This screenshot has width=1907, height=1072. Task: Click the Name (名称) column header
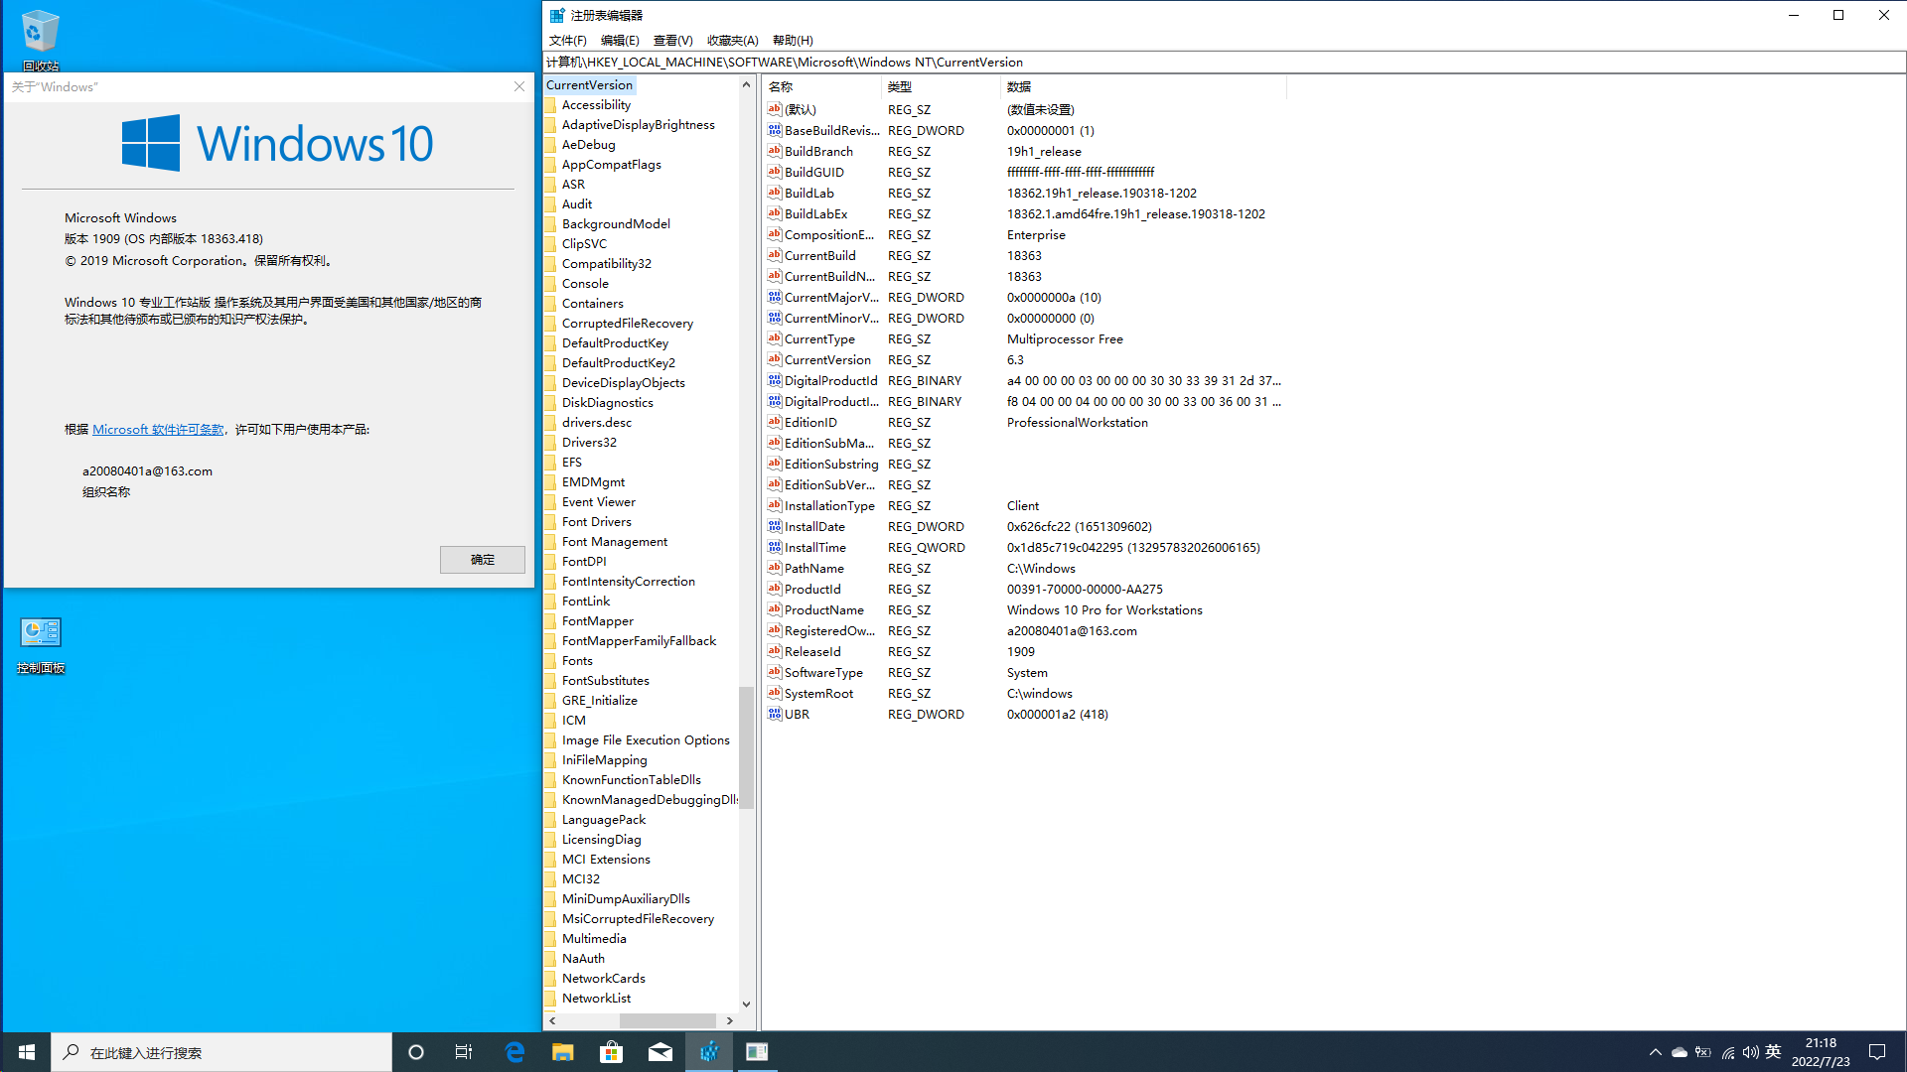tap(822, 86)
